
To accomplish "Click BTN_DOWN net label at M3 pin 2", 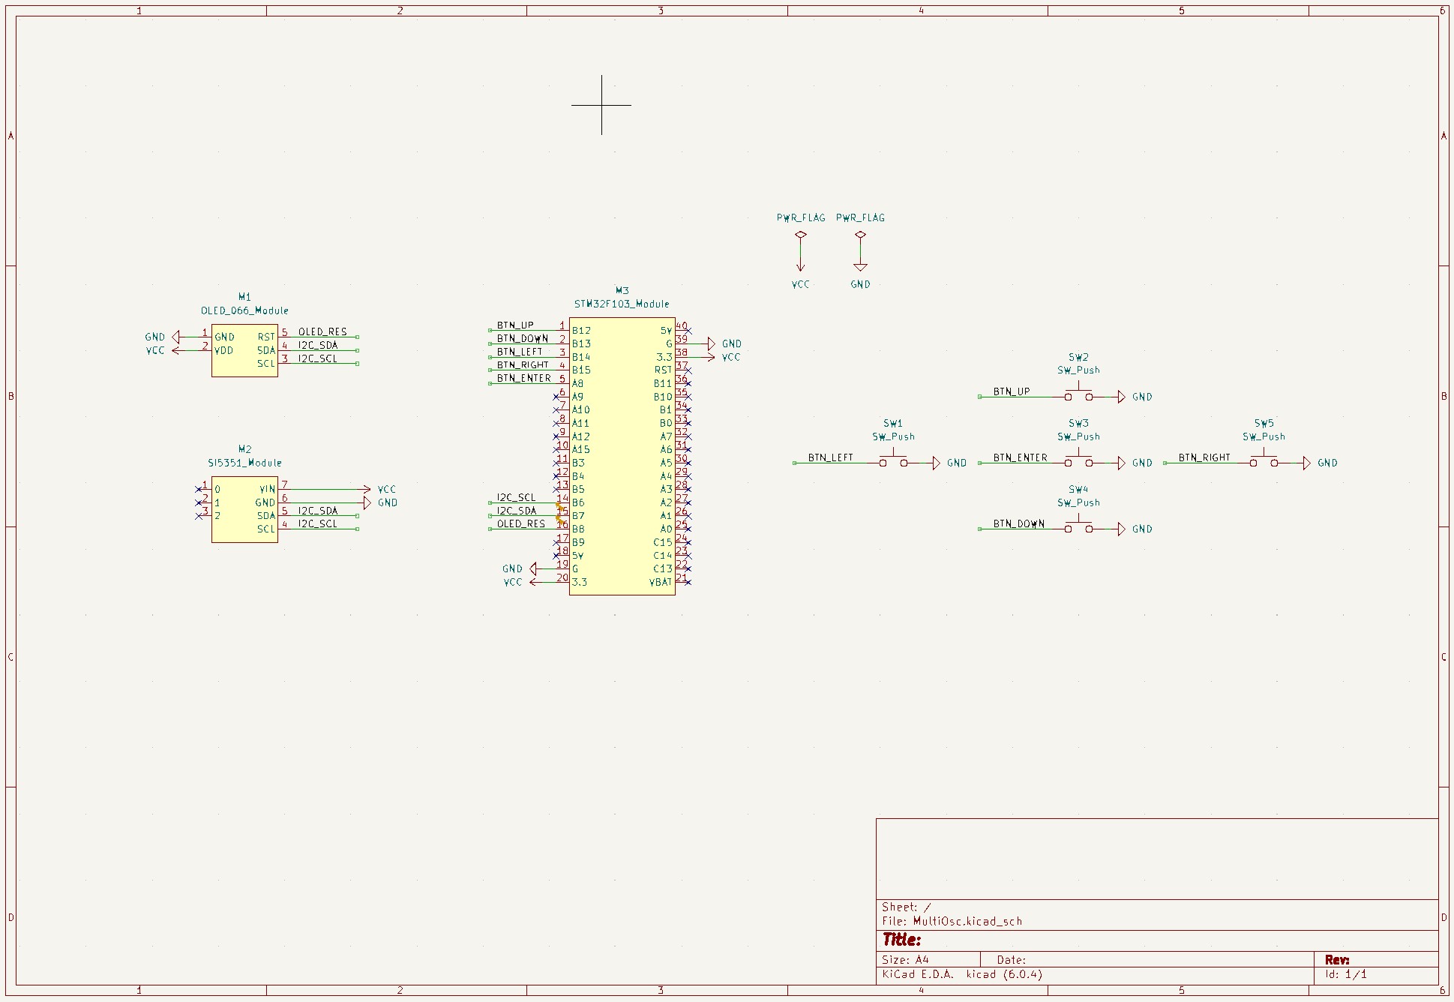I will 523,338.
